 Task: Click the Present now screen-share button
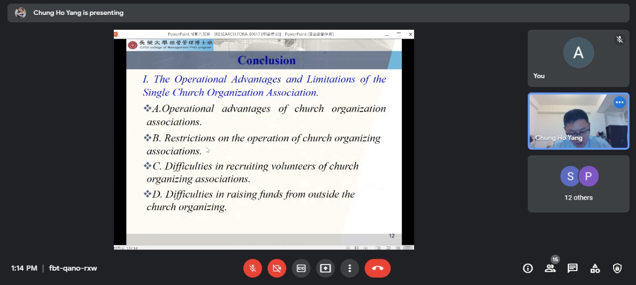(x=325, y=268)
